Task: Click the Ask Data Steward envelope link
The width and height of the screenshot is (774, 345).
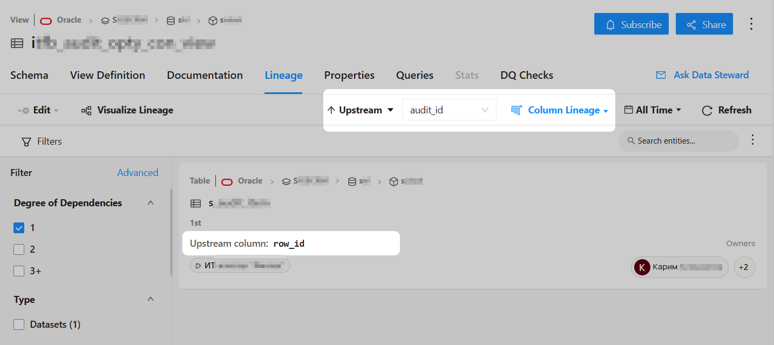Action: [702, 75]
